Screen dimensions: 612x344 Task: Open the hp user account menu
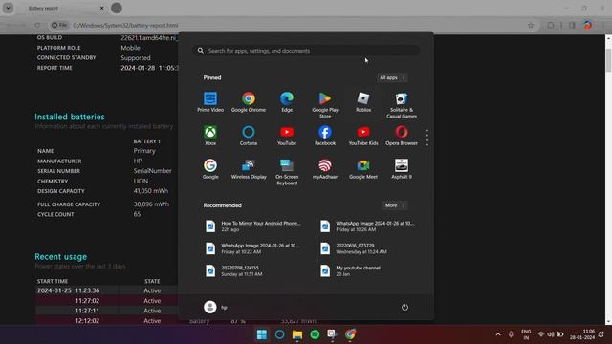click(215, 307)
